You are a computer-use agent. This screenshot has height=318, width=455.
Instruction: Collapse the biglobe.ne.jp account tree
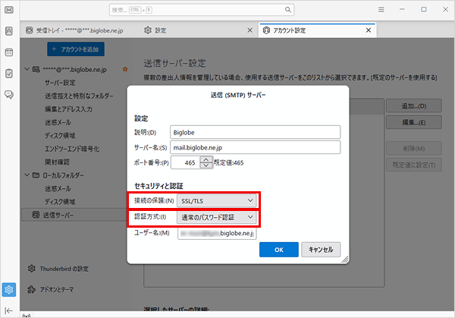click(27, 69)
